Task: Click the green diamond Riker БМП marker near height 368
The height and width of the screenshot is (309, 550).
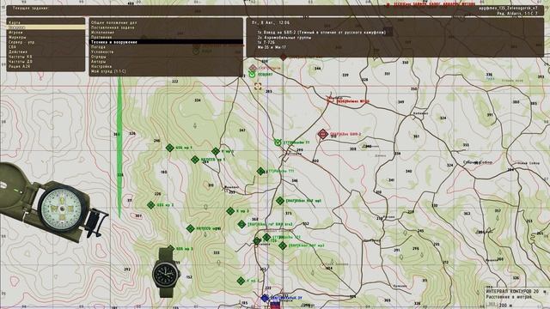Action: point(241,224)
